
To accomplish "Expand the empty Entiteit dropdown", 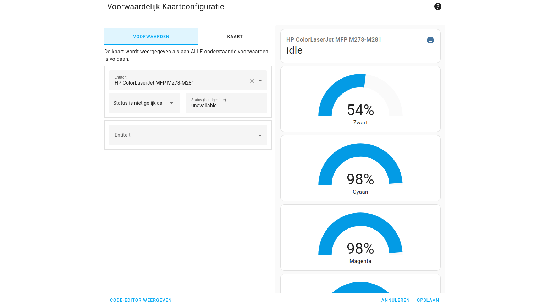I will point(260,135).
